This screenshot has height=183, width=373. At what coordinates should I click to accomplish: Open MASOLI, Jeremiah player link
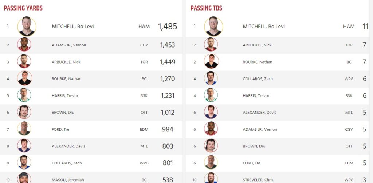pos(68,180)
